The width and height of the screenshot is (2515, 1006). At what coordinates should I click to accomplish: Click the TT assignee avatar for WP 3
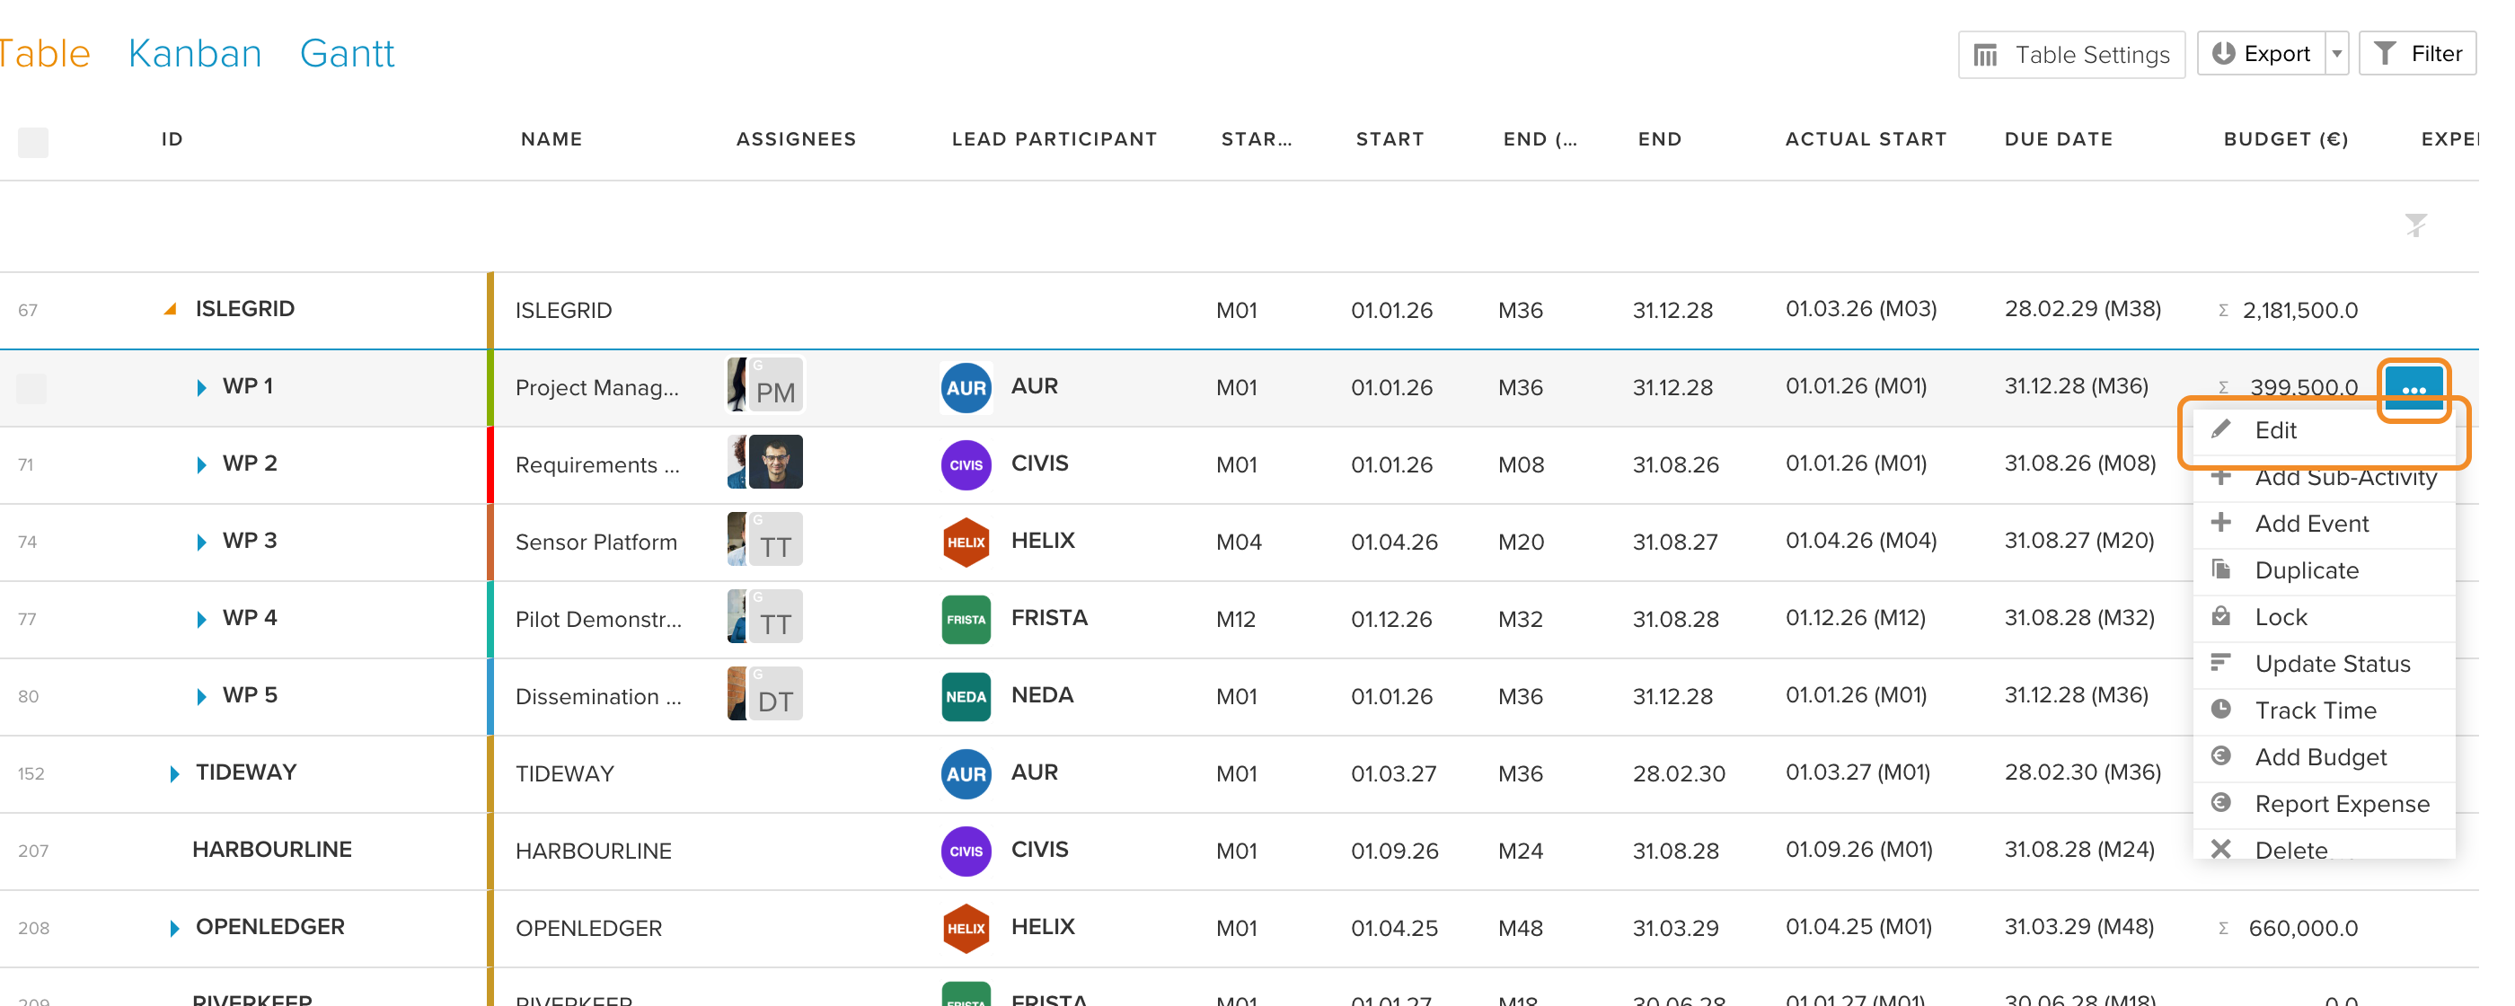tap(775, 539)
